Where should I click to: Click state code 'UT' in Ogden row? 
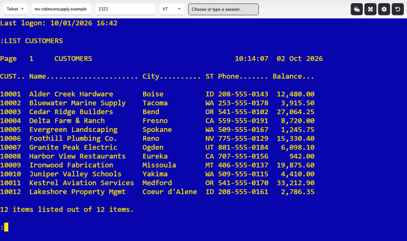[x=210, y=147]
